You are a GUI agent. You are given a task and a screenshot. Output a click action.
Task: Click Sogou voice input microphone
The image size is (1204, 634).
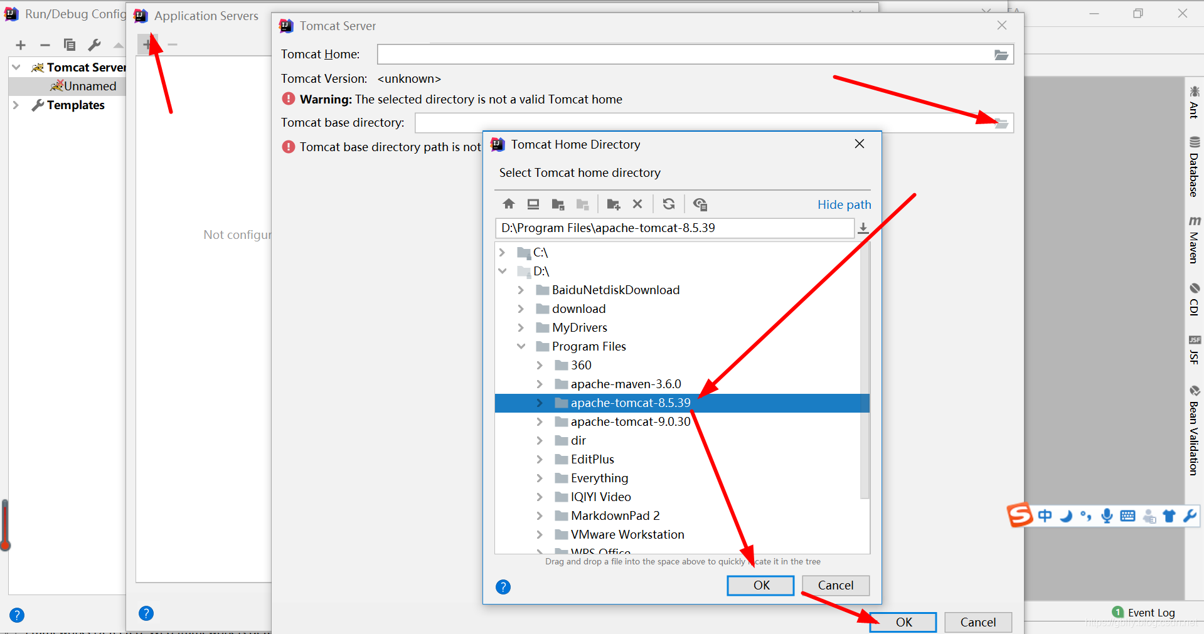pos(1107,516)
